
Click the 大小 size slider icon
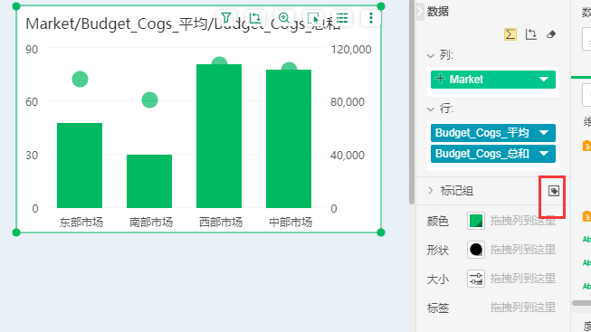click(x=476, y=279)
